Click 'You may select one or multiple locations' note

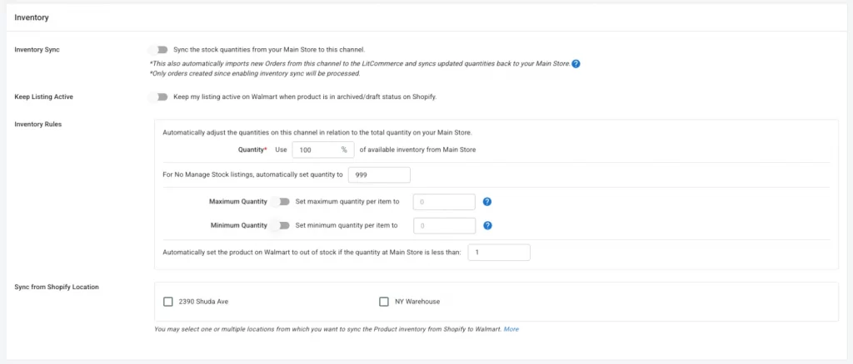327,329
